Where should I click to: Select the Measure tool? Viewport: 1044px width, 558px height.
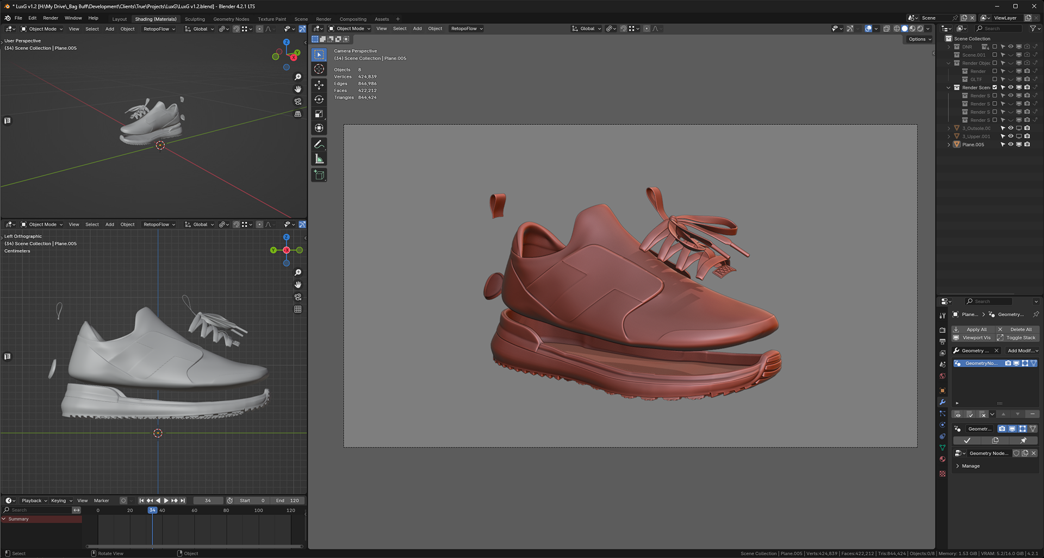(x=319, y=159)
